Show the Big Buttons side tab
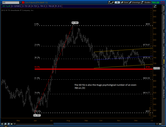 tap(164, 51)
